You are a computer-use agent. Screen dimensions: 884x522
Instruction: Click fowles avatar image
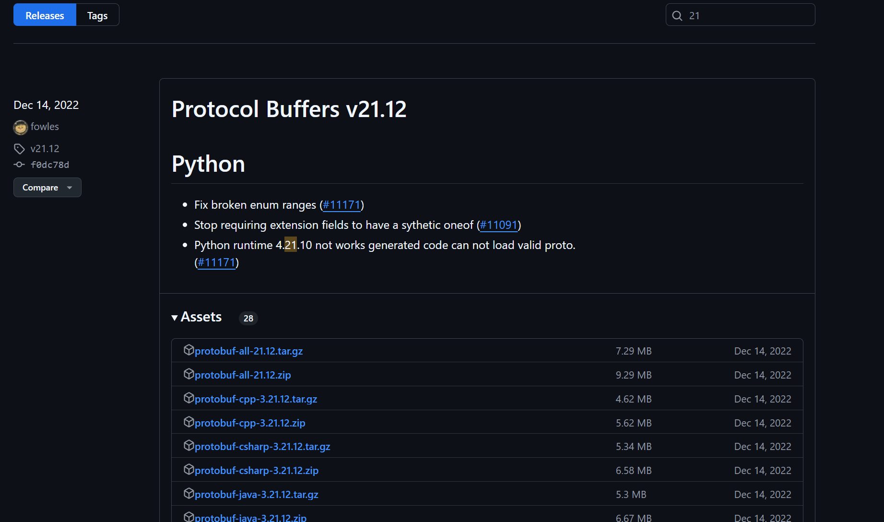21,127
